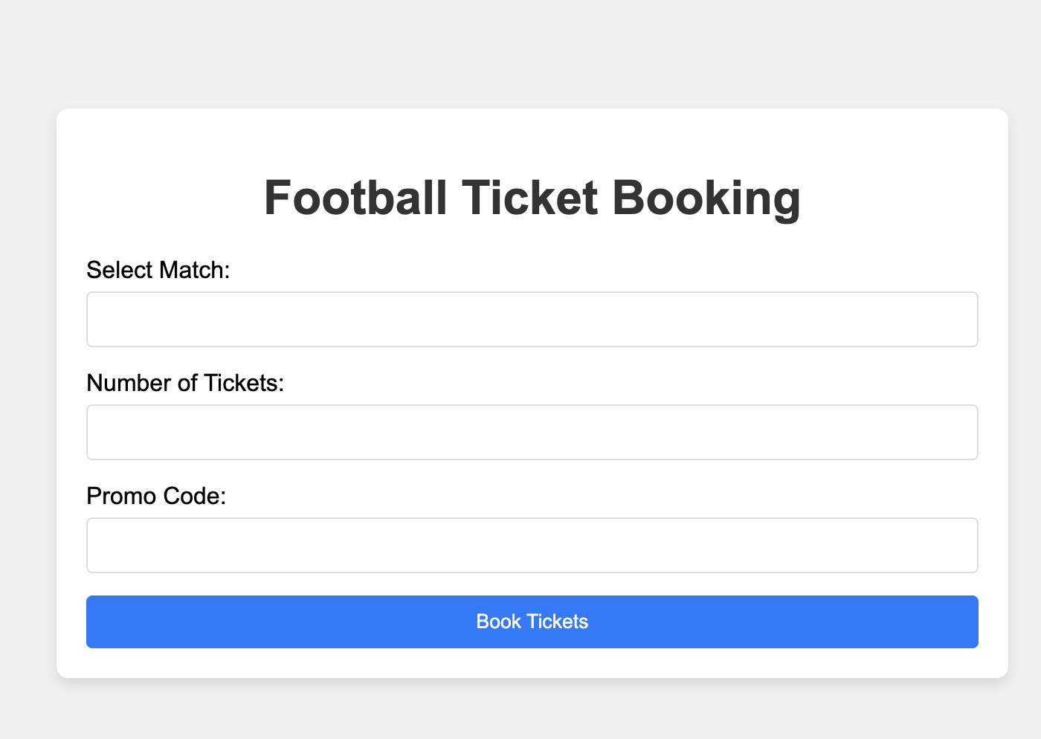Click the word "Ticket" in the heading
1041x739 pixels.
coord(529,198)
